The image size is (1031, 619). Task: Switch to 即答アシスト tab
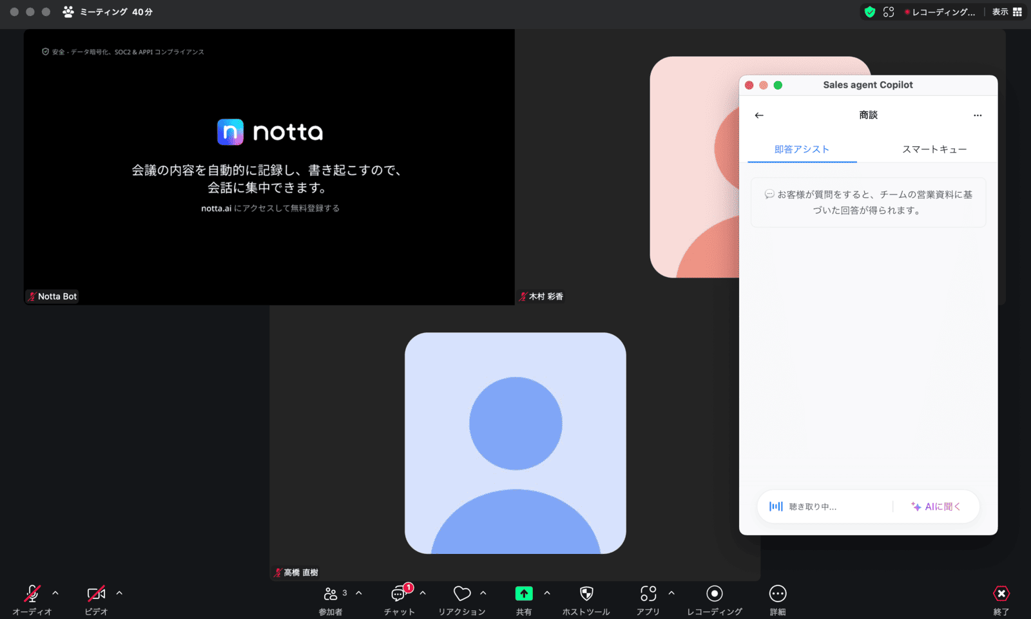click(802, 149)
